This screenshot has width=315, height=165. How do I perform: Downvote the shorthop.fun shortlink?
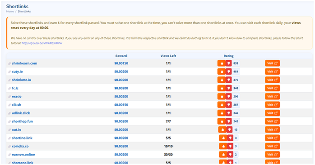229,121
